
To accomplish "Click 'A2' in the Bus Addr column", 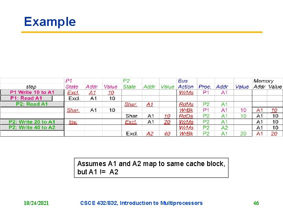I will (224, 128).
